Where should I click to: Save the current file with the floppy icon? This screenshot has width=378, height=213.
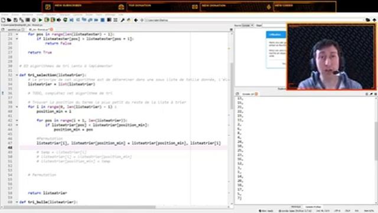pos(15,20)
